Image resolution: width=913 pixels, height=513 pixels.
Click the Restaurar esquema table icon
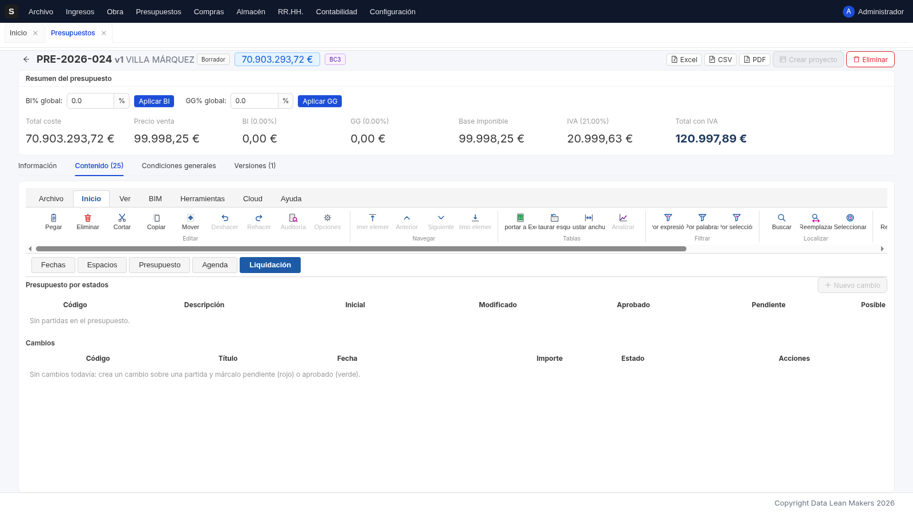pos(555,218)
